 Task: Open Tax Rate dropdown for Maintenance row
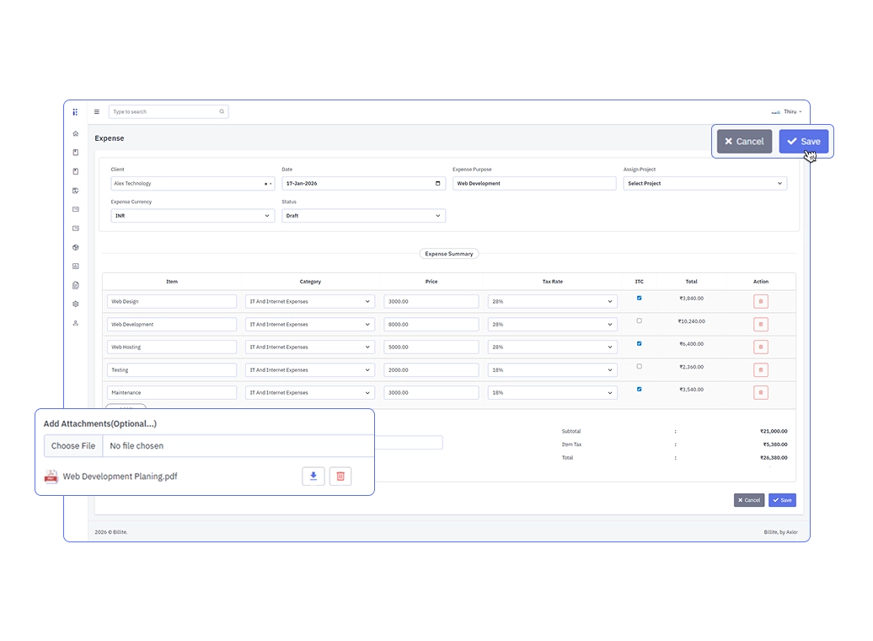552,393
